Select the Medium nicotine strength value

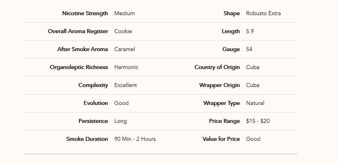(125, 13)
